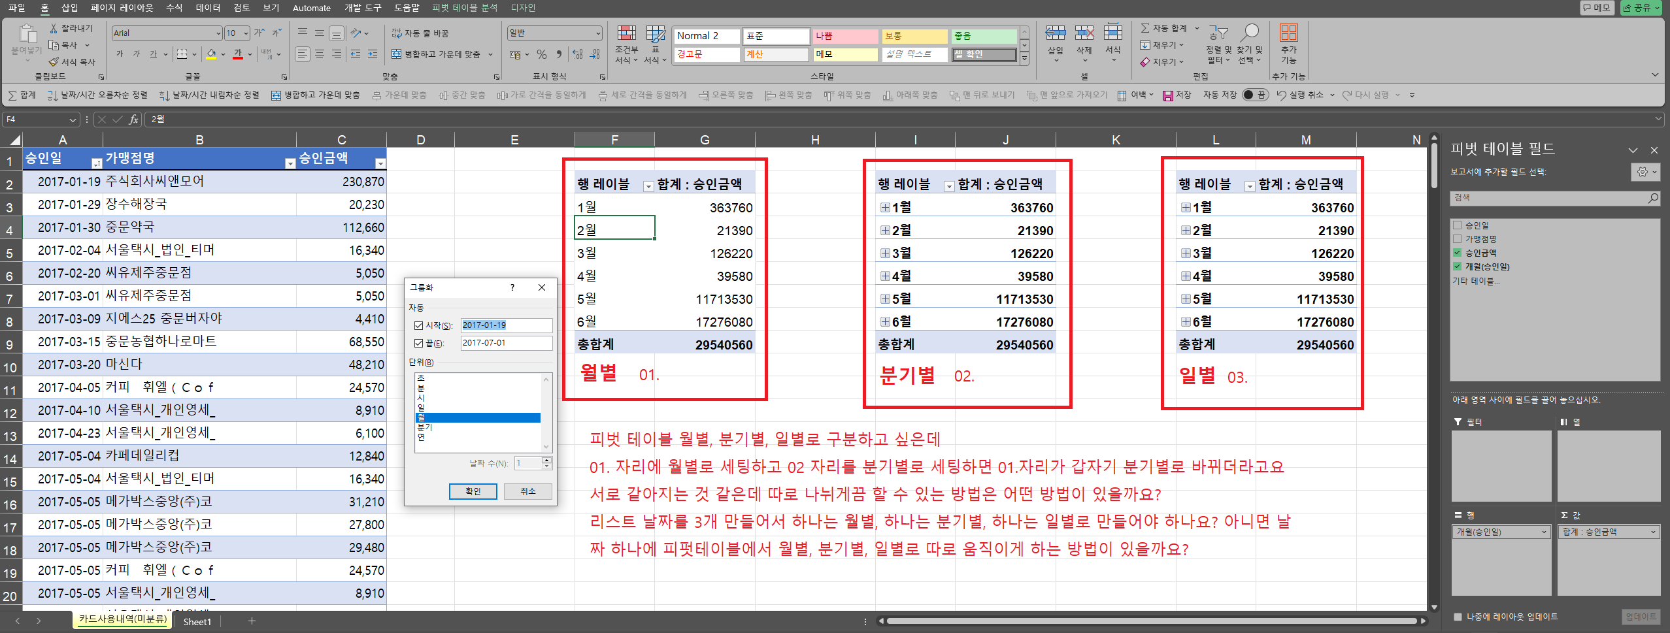Image resolution: width=1670 pixels, height=633 pixels.
Task: Open Find & Select (찾기 및 선택)
Action: pyautogui.click(x=1249, y=44)
